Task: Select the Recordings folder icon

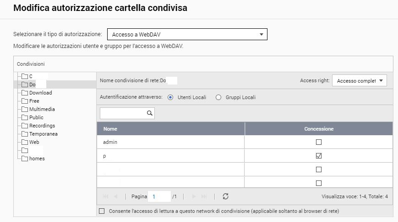Action: click(x=25, y=126)
